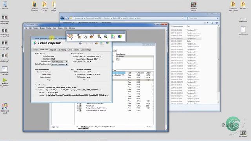Toggle checkbox for X-Rite Generic CMYK profile row
251x141 pixels.
pyautogui.click(x=78, y=110)
